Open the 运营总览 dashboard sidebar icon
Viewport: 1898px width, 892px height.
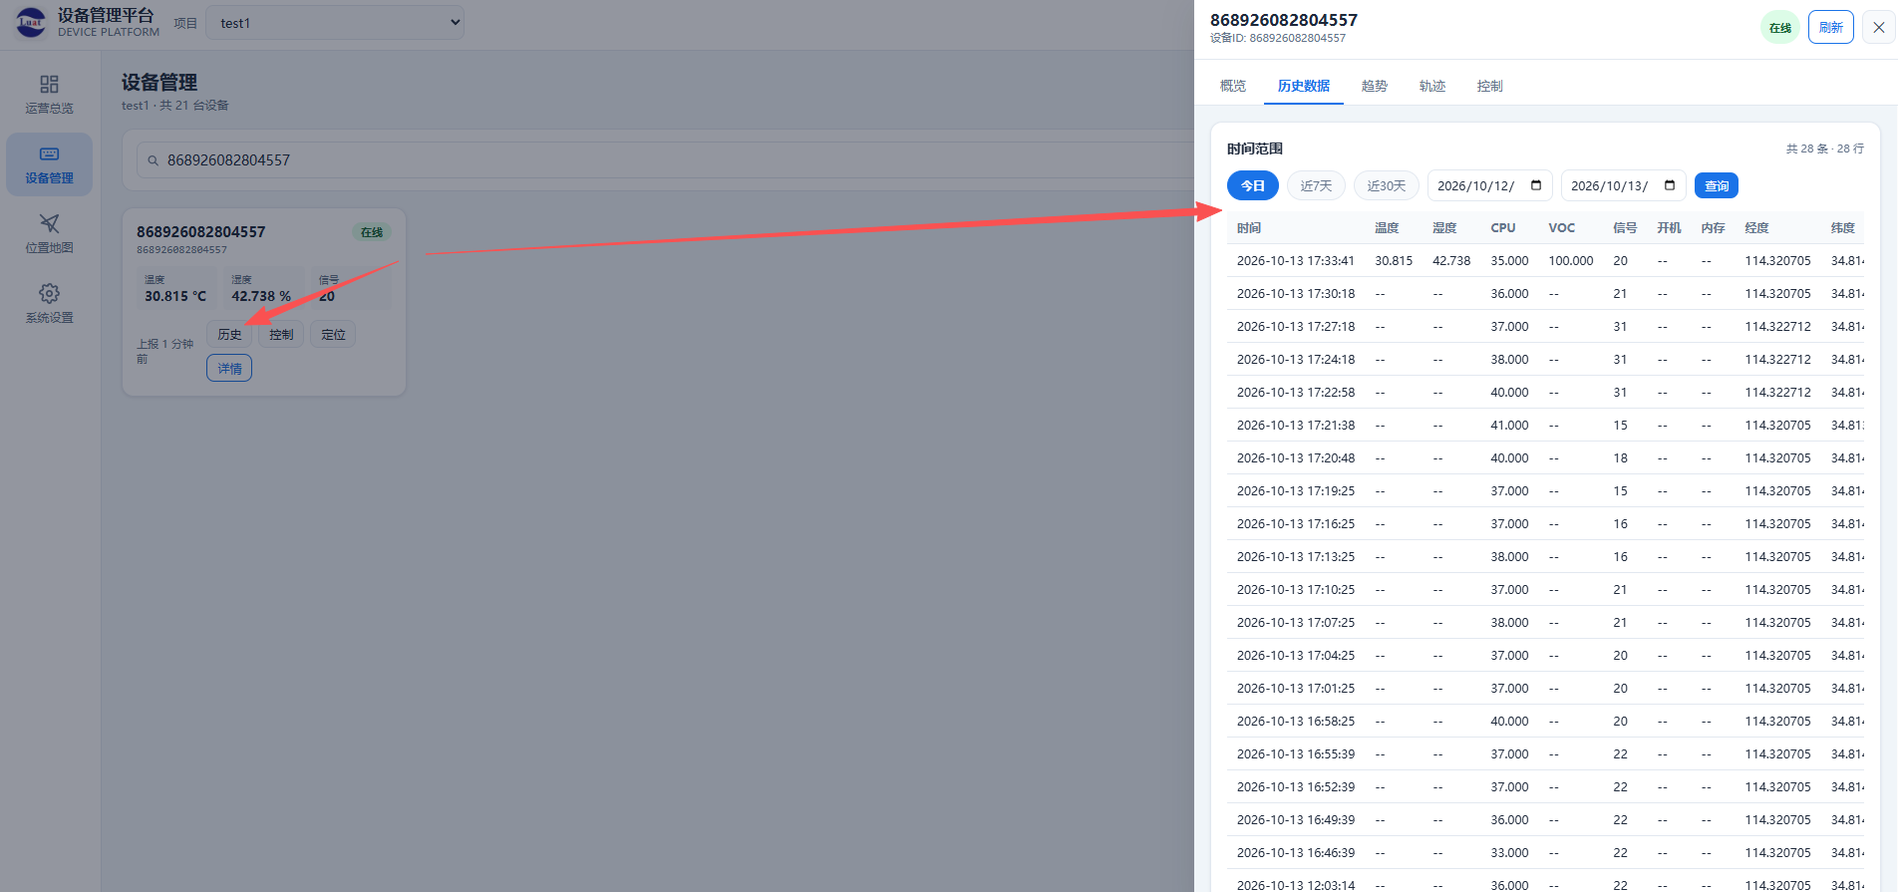pyautogui.click(x=49, y=85)
